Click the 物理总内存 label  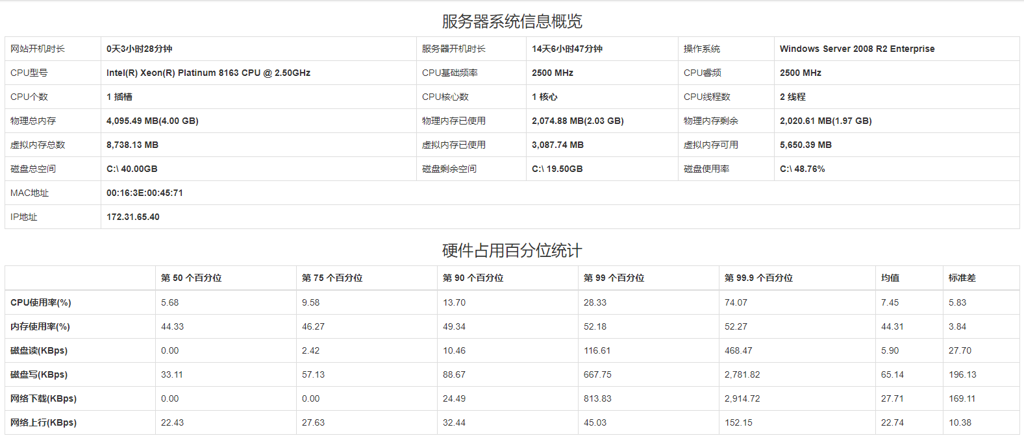[x=33, y=121]
